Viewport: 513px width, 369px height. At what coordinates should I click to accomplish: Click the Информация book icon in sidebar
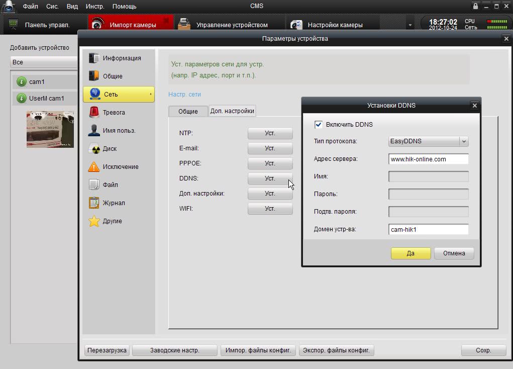pyautogui.click(x=94, y=58)
